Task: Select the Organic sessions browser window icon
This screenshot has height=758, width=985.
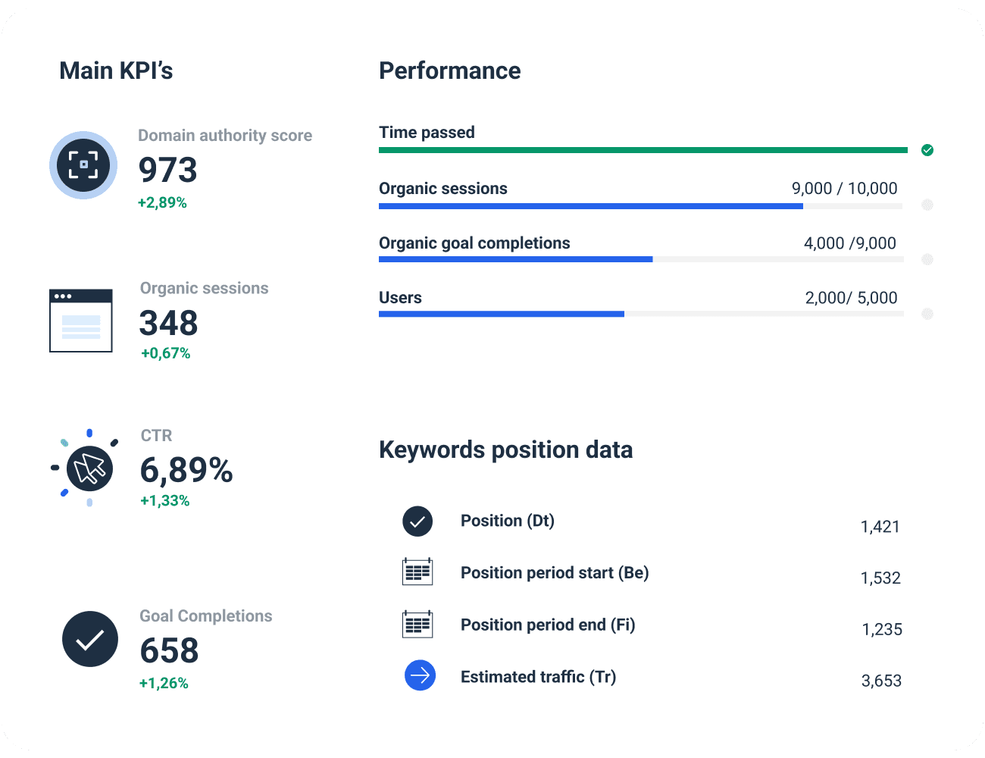Action: pyautogui.click(x=81, y=321)
